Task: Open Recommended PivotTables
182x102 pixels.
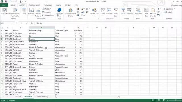Action: [15, 12]
